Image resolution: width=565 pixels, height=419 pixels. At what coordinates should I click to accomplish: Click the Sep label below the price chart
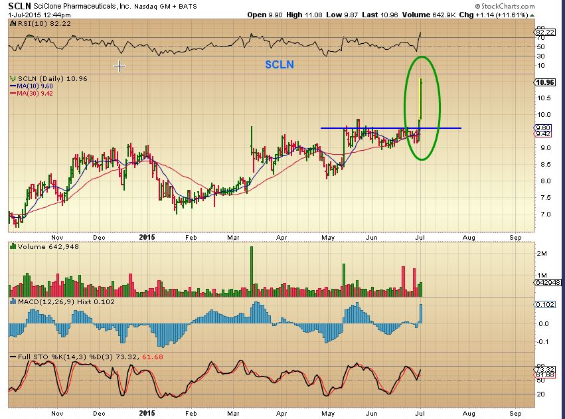coord(515,238)
